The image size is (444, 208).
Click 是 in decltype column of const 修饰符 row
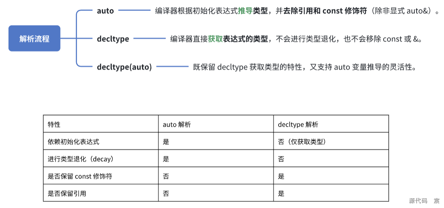(x=281, y=176)
